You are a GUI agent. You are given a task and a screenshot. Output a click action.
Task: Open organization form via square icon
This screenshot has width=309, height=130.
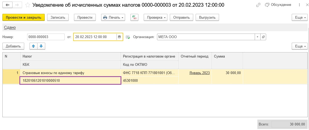click(x=263, y=37)
